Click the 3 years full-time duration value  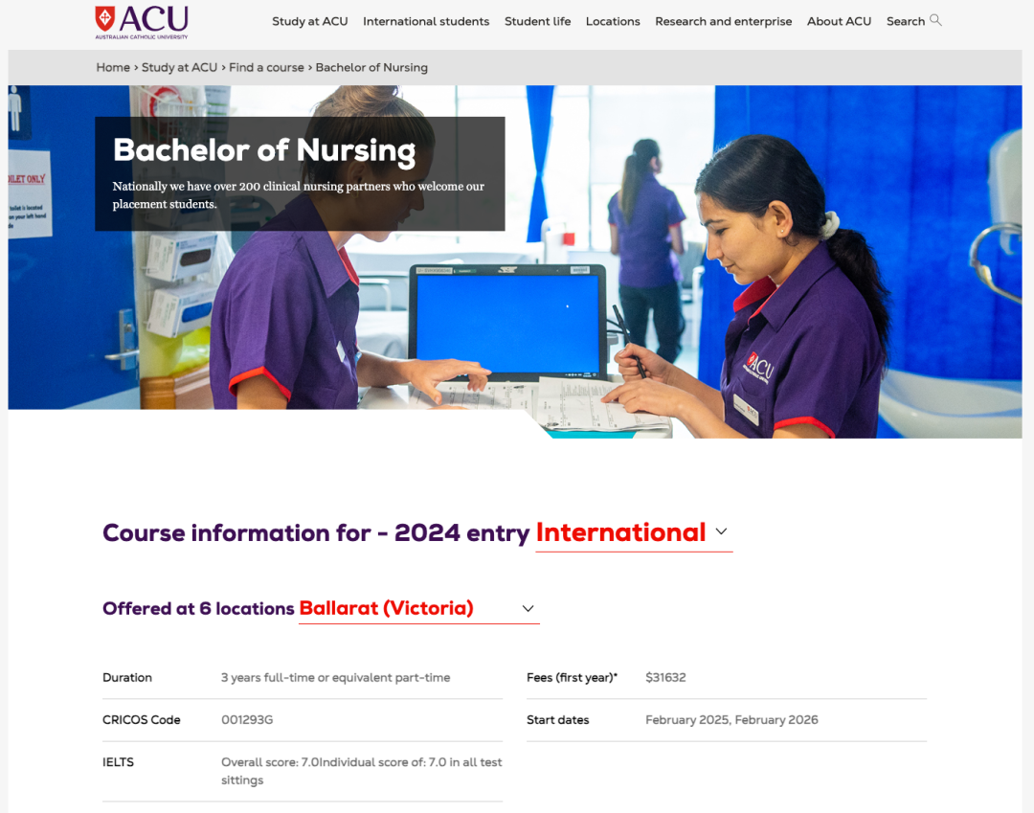click(336, 678)
